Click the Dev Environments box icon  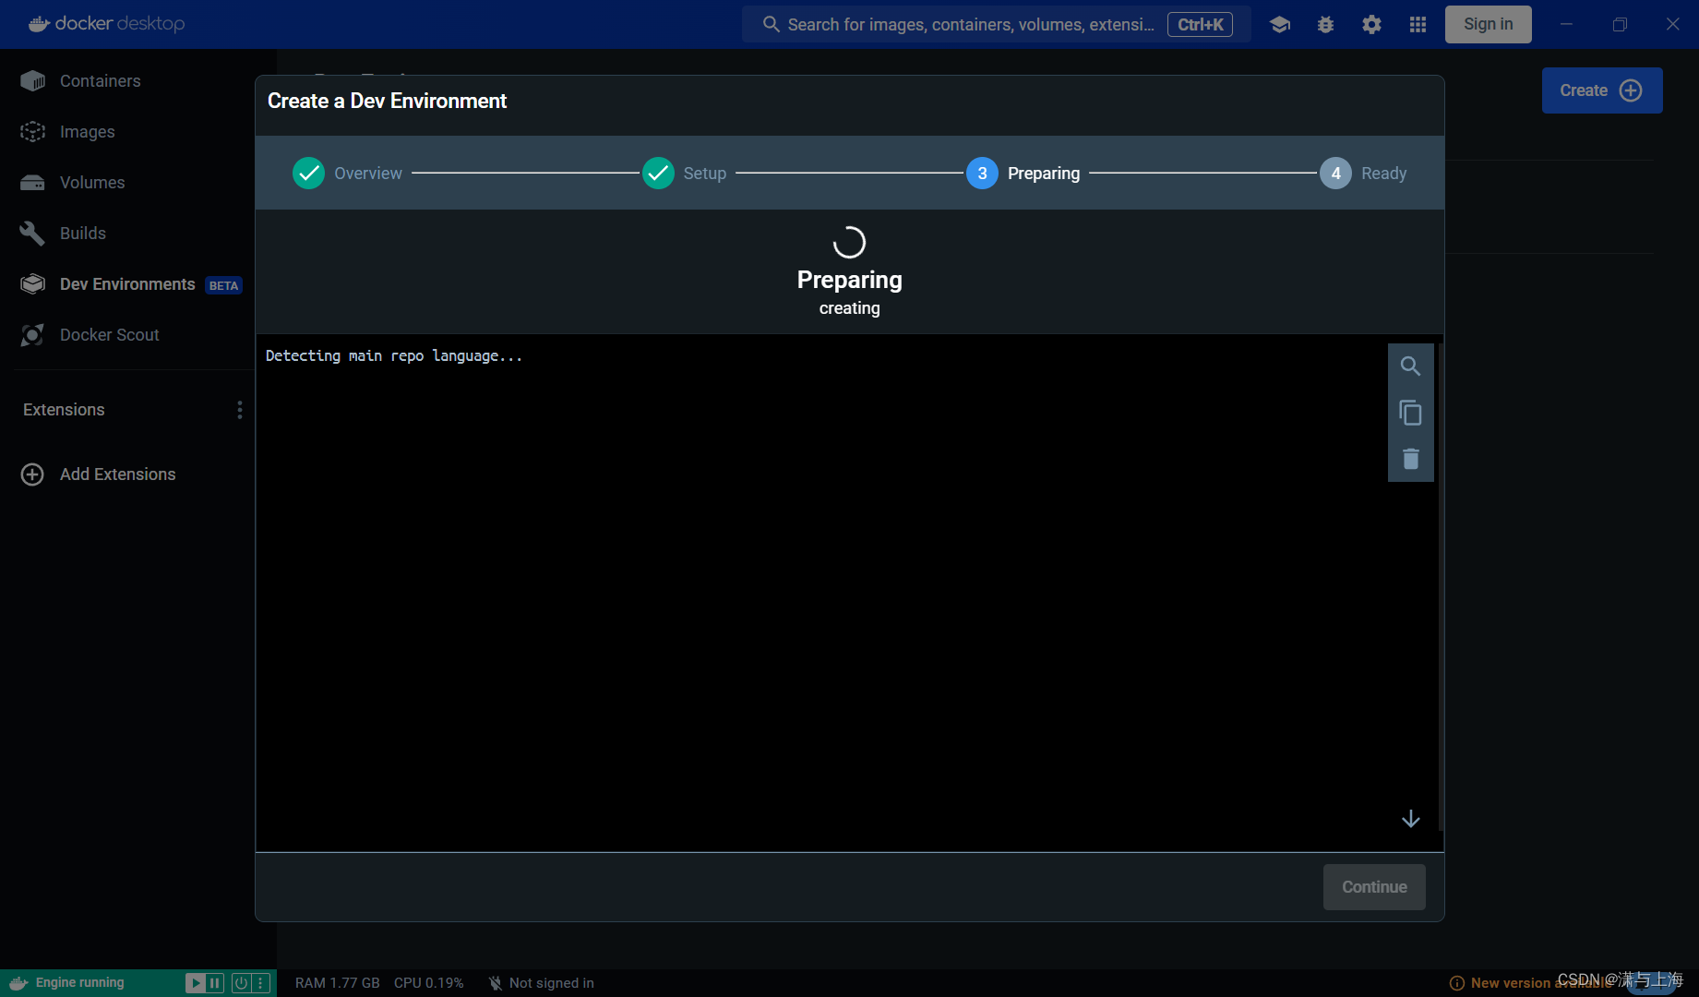coord(32,284)
